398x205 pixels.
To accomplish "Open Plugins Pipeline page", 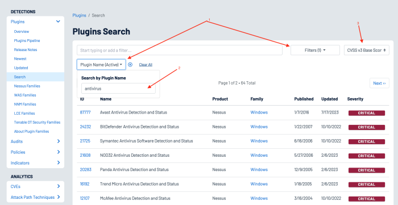I will 27,40.
